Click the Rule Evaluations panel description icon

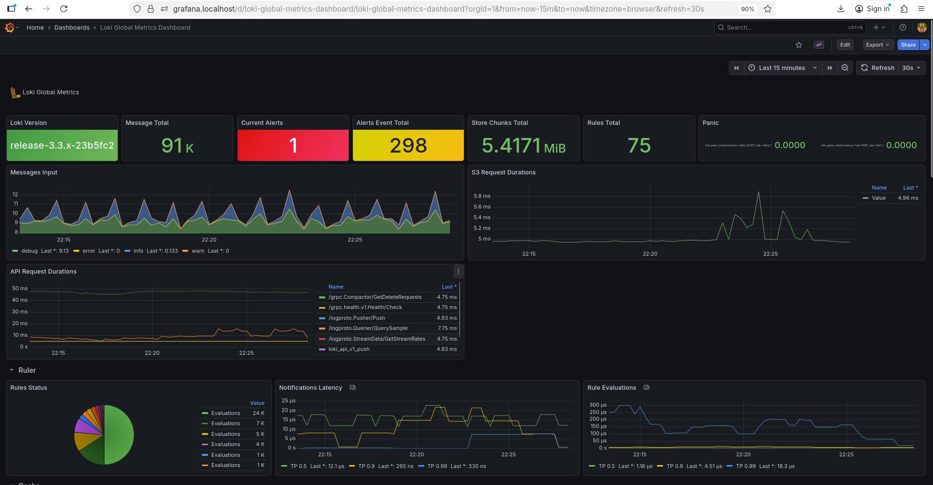point(647,388)
